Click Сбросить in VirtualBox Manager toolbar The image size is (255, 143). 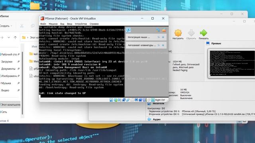191,35
